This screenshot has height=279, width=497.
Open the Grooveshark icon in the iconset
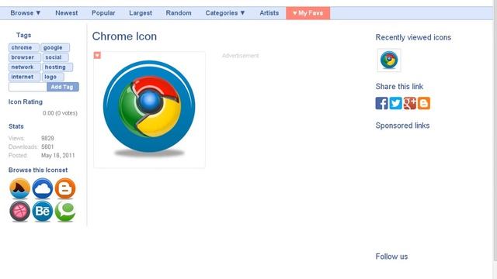point(20,188)
